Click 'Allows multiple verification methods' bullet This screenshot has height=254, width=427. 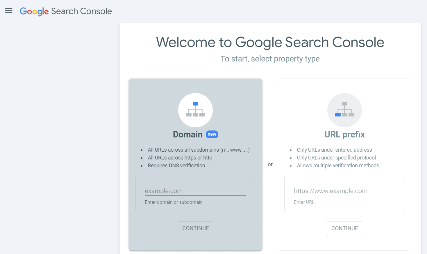coord(338,166)
